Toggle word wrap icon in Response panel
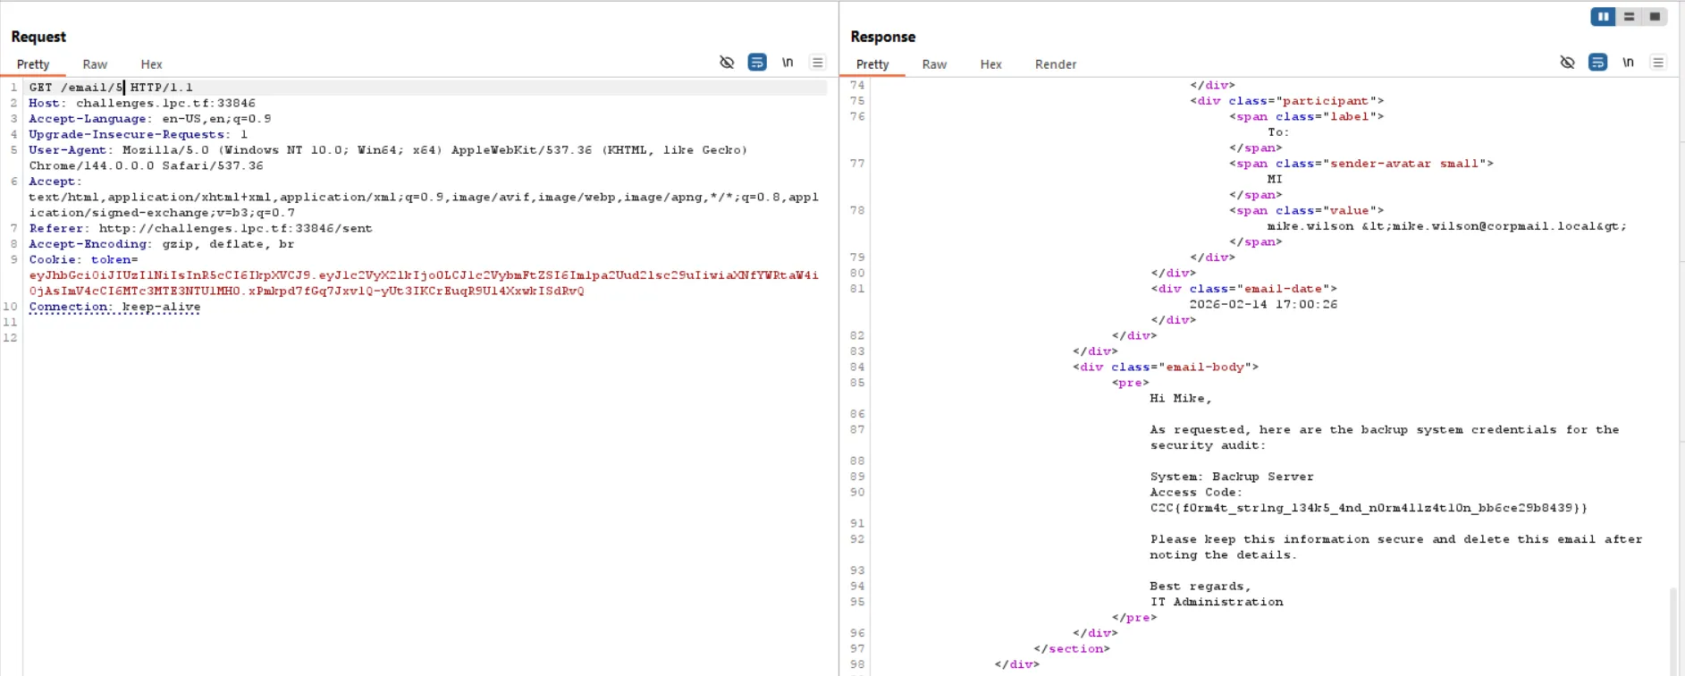Screen dimensions: 1685x676 click(x=1597, y=63)
